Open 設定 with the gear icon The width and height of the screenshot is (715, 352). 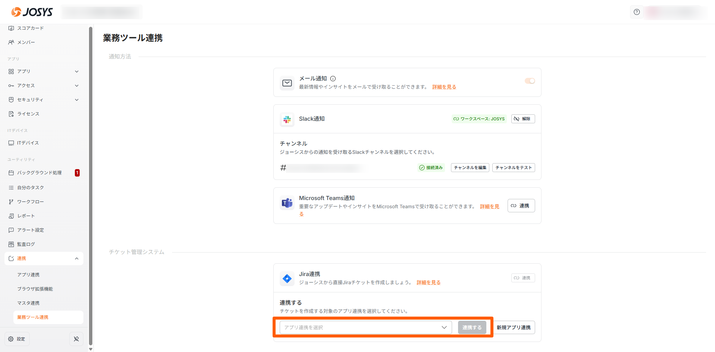click(17, 339)
